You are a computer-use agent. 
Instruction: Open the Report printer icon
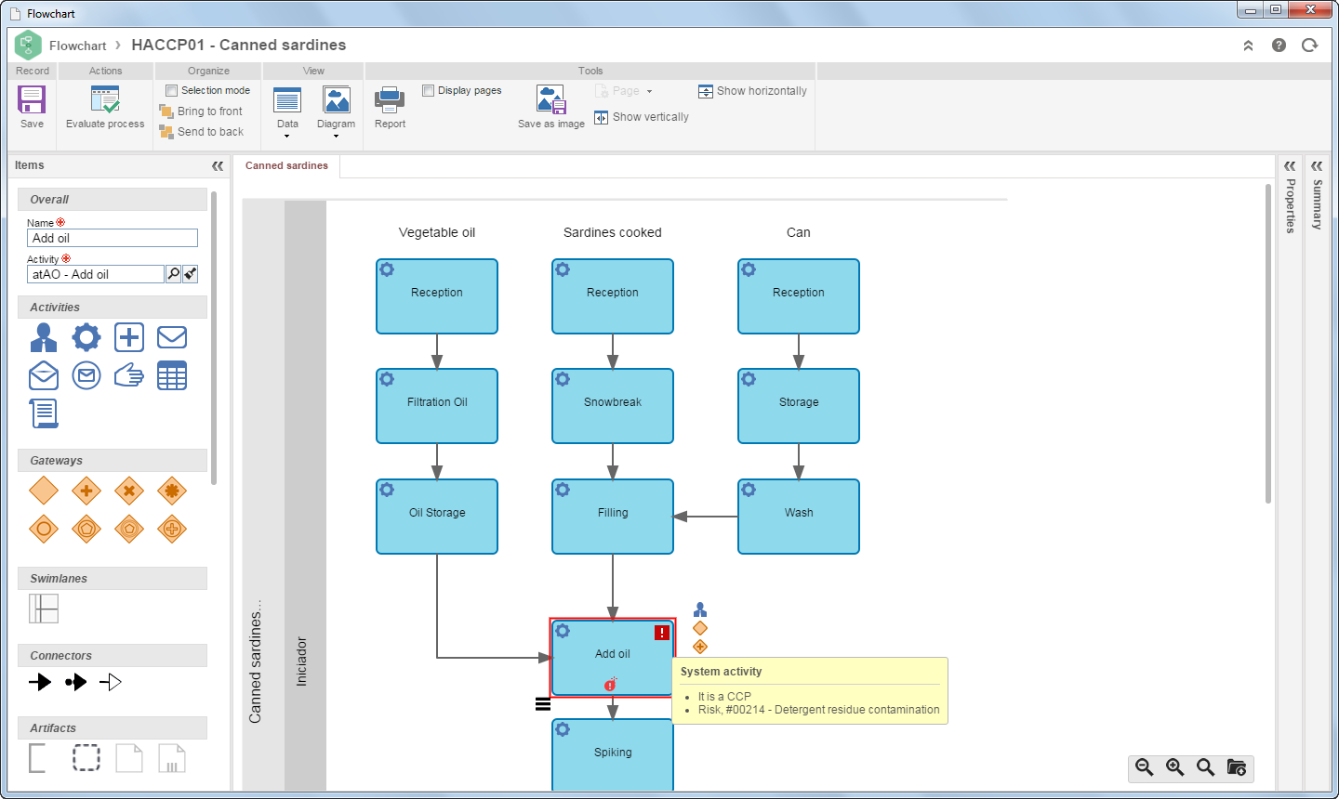[390, 100]
